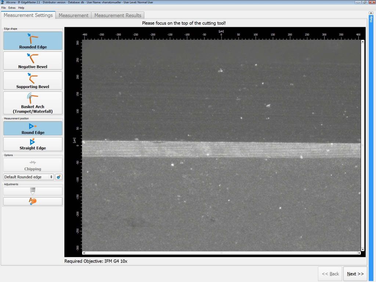The width and height of the screenshot is (376, 282).
Task: Switch to the Measurement tab
Action: [73, 15]
